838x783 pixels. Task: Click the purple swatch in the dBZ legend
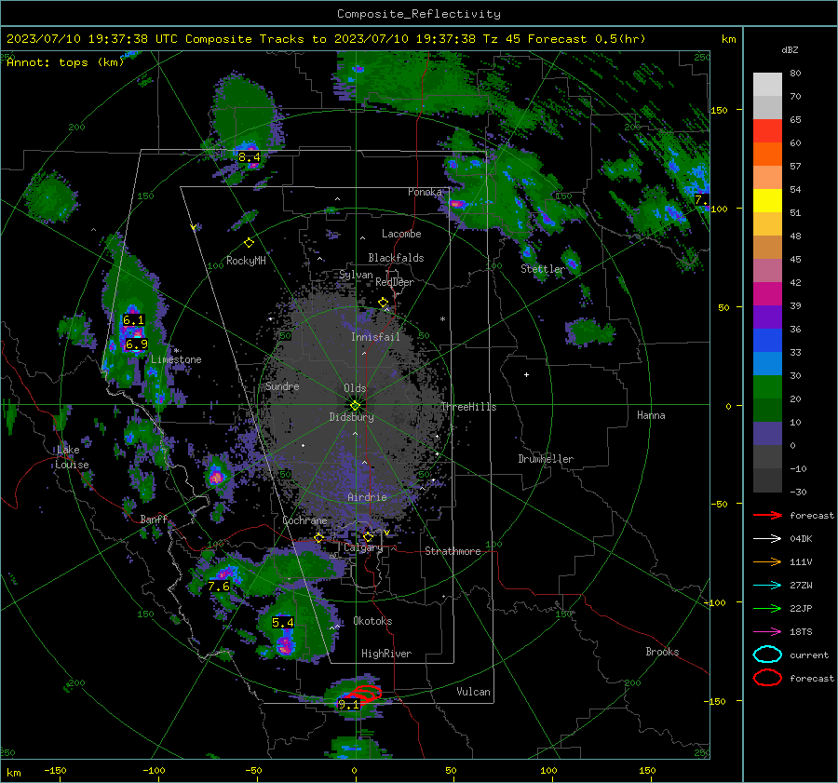[x=767, y=317]
